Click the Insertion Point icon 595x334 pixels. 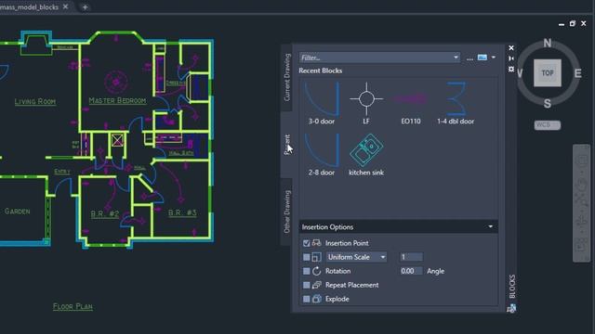coord(316,243)
